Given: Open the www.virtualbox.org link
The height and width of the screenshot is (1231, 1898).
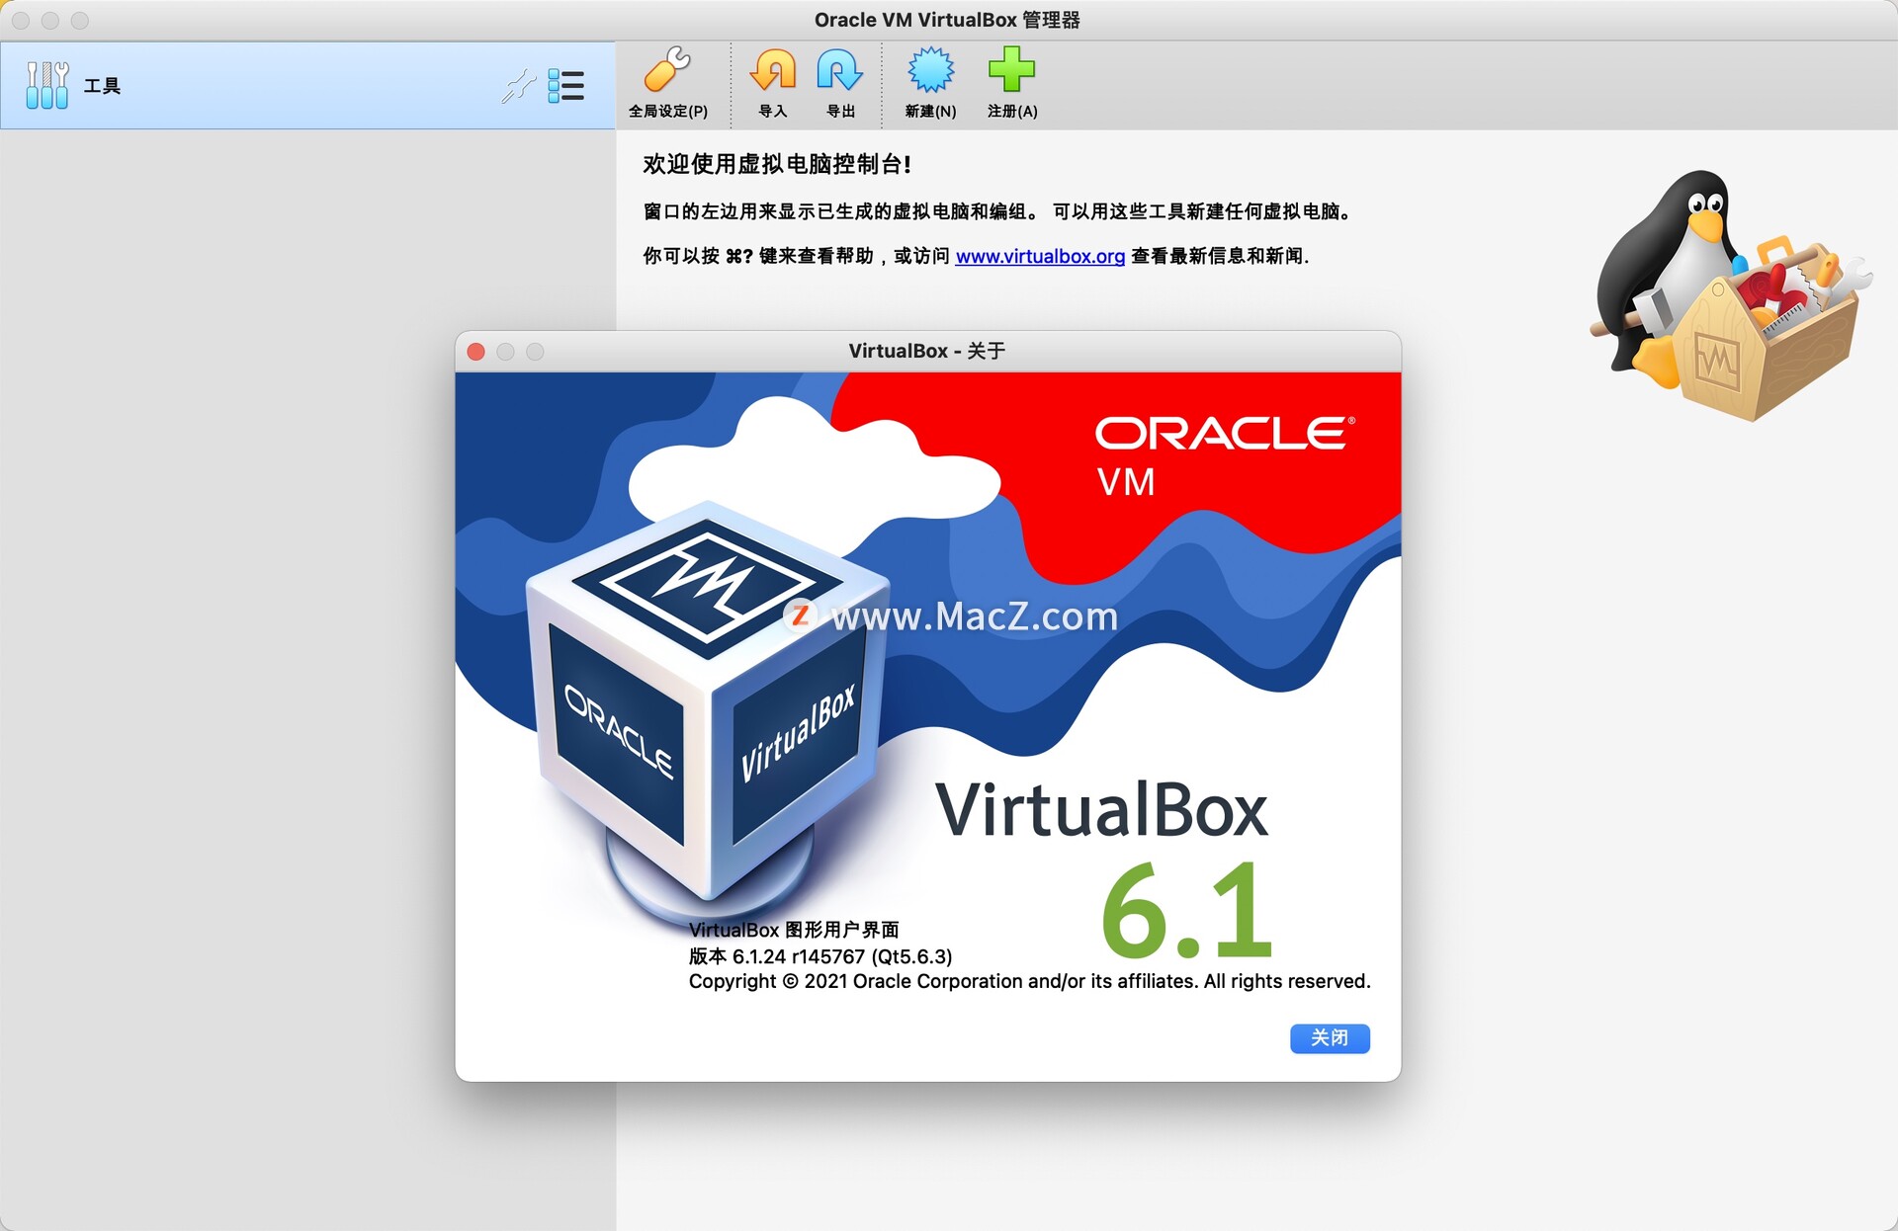Looking at the screenshot, I should click(x=1040, y=256).
